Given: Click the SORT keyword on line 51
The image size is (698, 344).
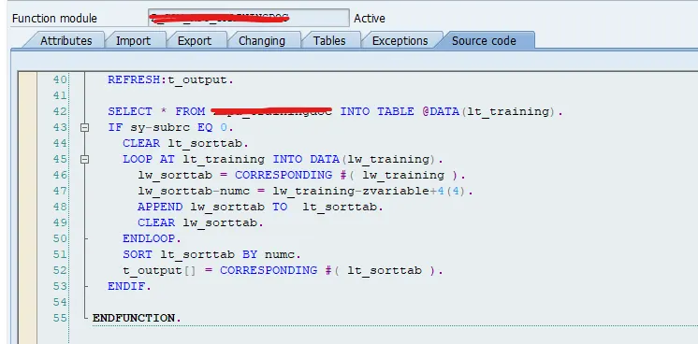Looking at the screenshot, I should tap(138, 255).
